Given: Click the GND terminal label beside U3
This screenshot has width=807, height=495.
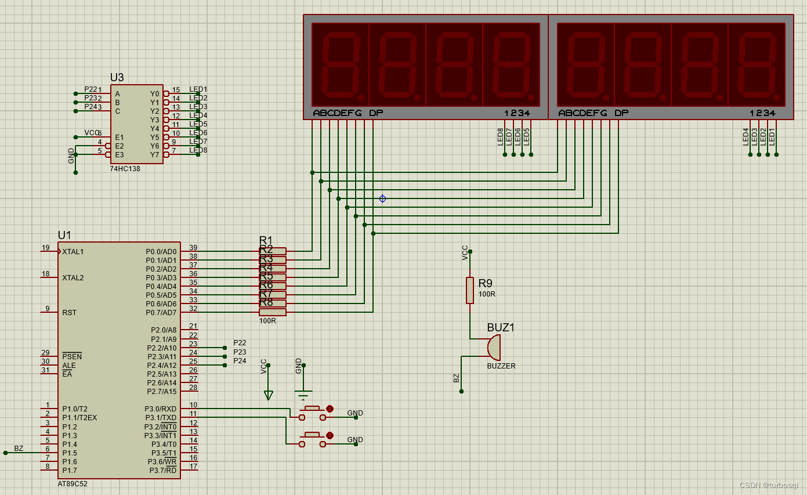Looking at the screenshot, I should [71, 156].
